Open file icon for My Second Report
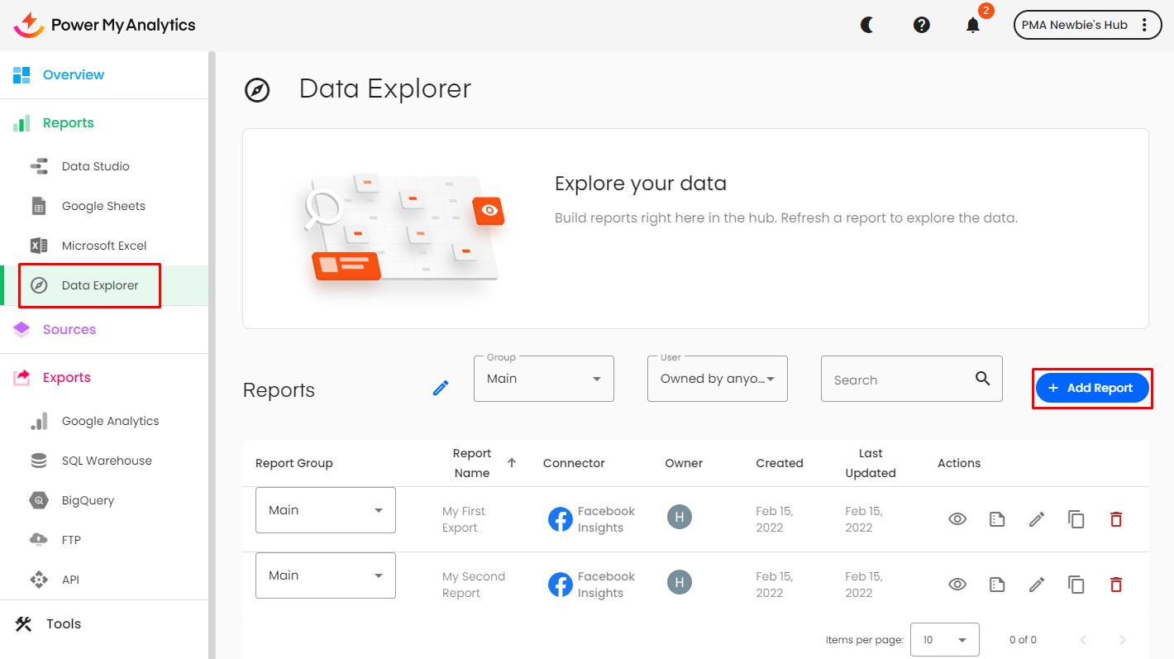The image size is (1174, 659). [x=997, y=585]
